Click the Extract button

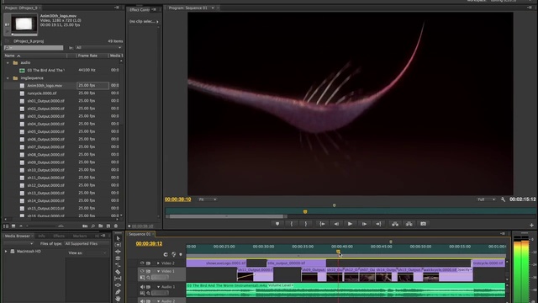pos(409,224)
